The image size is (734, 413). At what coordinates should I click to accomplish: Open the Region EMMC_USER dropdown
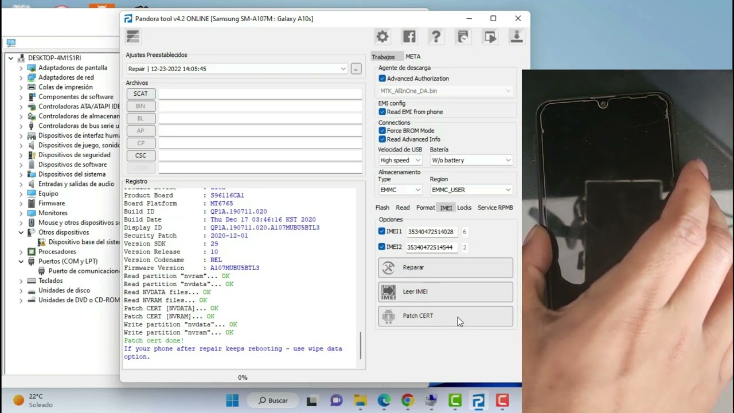[x=471, y=190]
